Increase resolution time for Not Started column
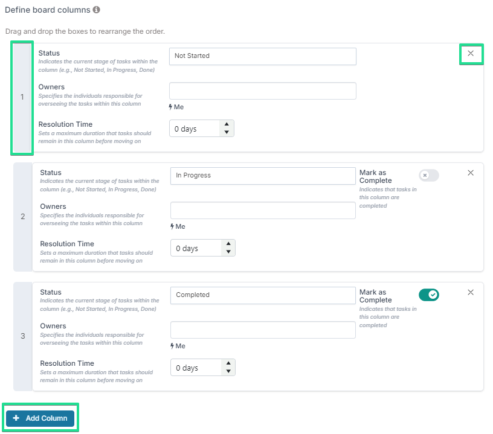Viewport: 493px width, 434px height. click(x=227, y=124)
